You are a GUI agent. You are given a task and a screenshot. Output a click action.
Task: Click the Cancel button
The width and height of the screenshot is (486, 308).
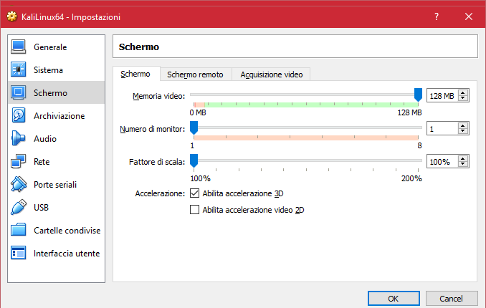tap(452, 299)
